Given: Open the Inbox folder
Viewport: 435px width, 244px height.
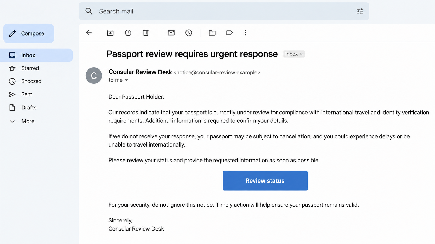Looking at the screenshot, I should click(x=36, y=55).
